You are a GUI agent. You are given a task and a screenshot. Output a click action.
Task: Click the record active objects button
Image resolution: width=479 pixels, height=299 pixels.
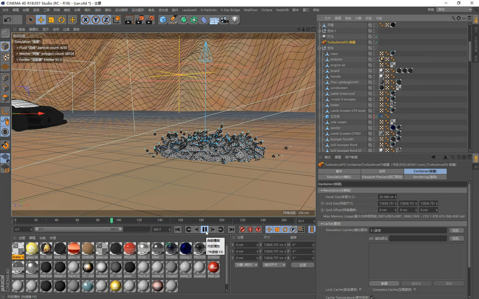[242, 229]
